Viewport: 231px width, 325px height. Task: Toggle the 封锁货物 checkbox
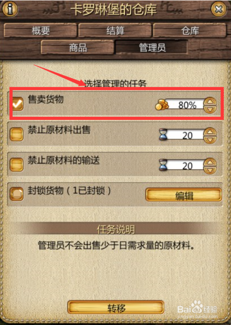[17, 194]
